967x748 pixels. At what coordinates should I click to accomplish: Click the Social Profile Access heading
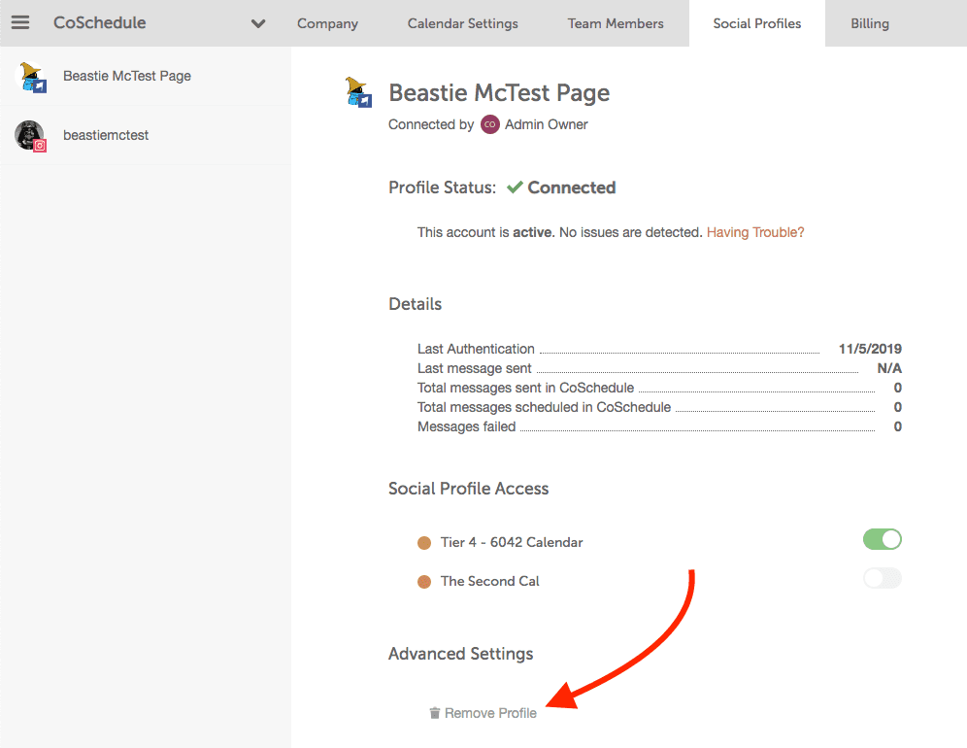pos(468,489)
